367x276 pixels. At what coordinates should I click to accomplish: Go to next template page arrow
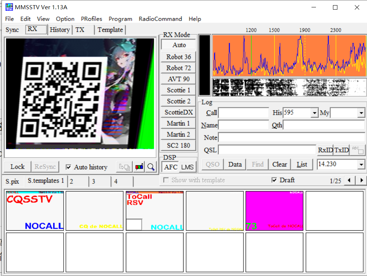[x=361, y=180]
